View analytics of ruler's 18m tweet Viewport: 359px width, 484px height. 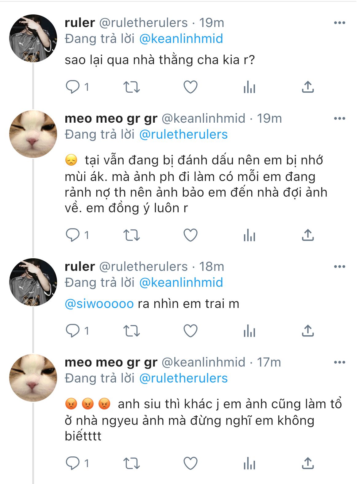click(x=249, y=331)
